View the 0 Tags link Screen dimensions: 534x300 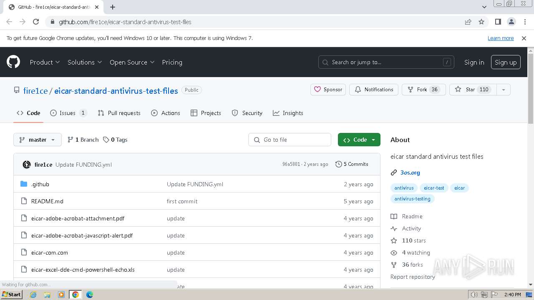click(x=115, y=140)
